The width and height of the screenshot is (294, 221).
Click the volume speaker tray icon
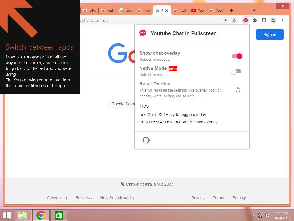(267, 215)
